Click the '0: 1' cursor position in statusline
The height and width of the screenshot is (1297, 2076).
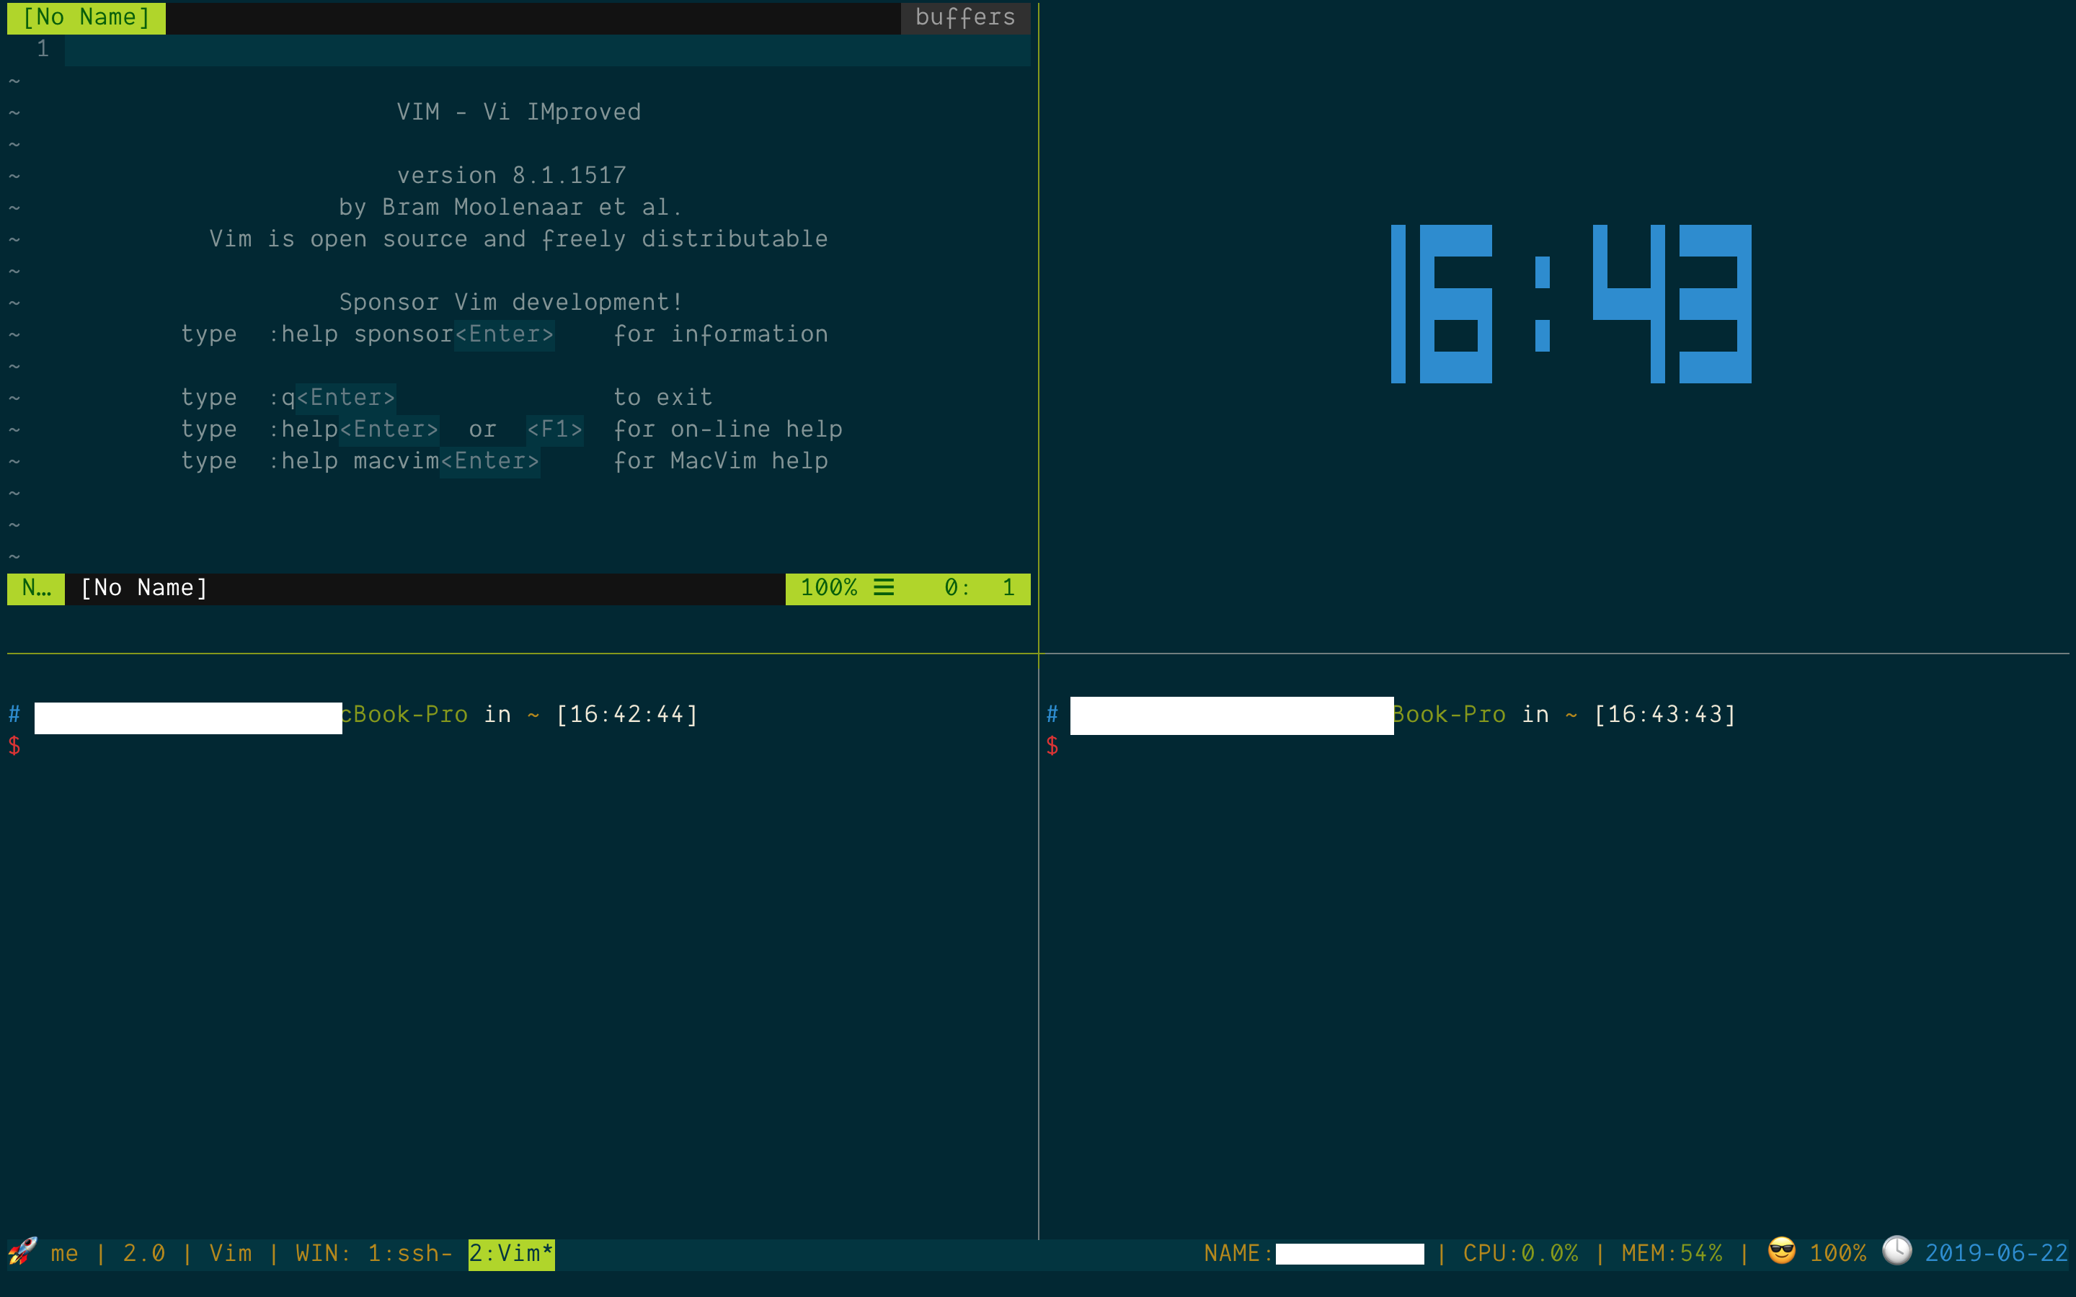(980, 589)
